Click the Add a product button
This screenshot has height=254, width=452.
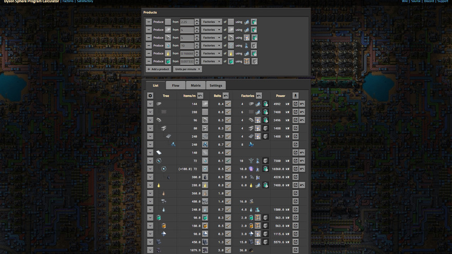pos(158,69)
